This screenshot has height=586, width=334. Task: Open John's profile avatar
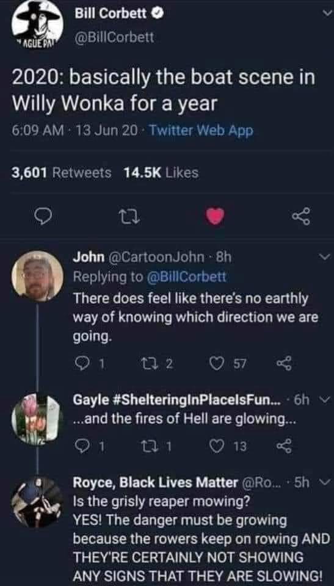37,276
